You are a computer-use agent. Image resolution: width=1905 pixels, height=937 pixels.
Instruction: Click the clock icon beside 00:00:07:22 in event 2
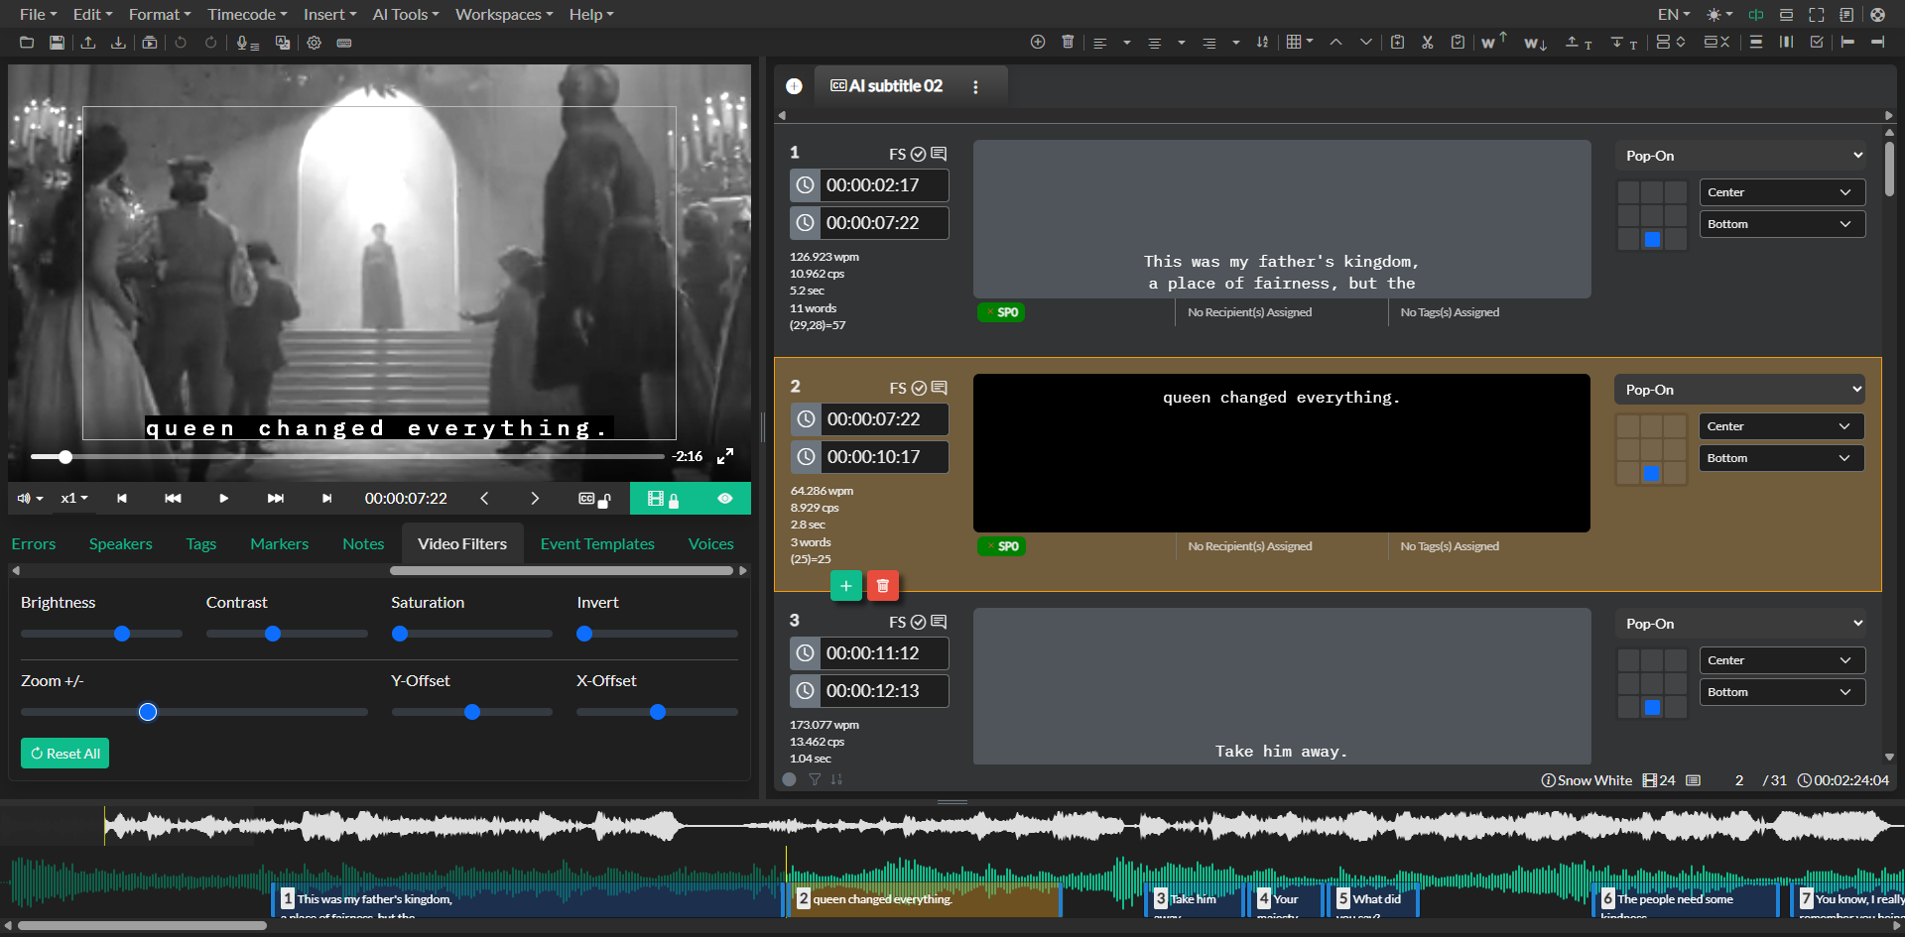(806, 419)
